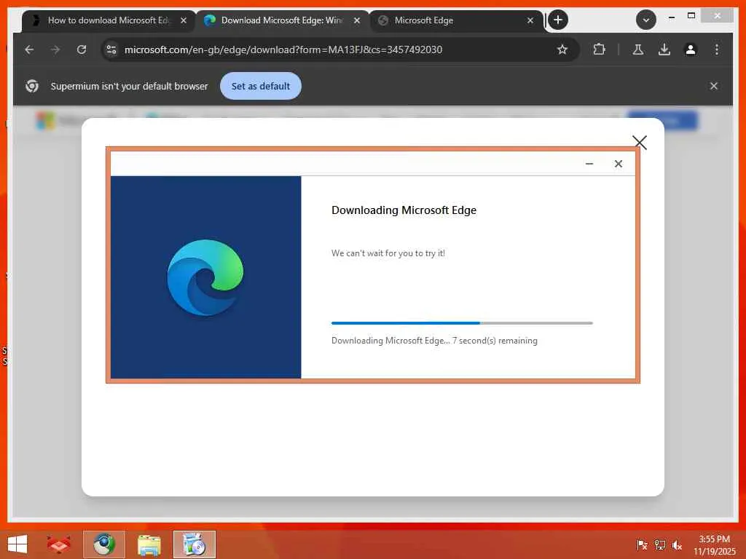The image size is (746, 559).
Task: Click the microsoft.com address bar URL
Action: point(283,49)
